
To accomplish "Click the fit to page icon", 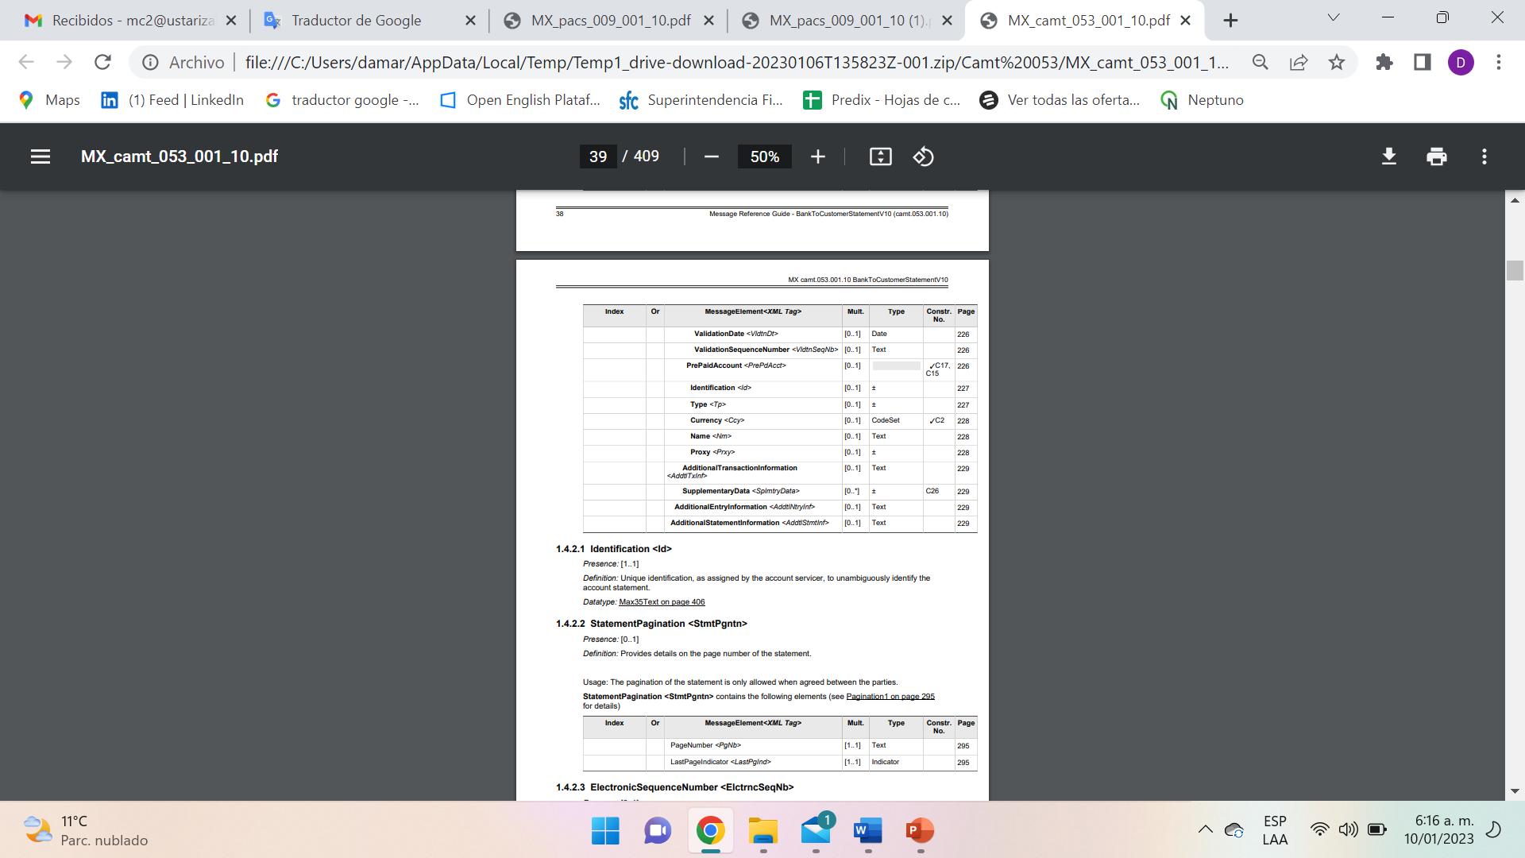I will (x=880, y=157).
